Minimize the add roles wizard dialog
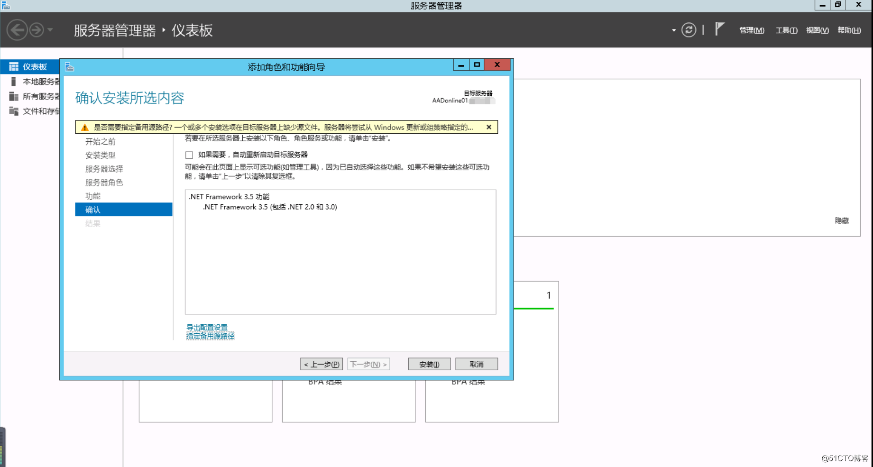The image size is (873, 467). tap(461, 65)
